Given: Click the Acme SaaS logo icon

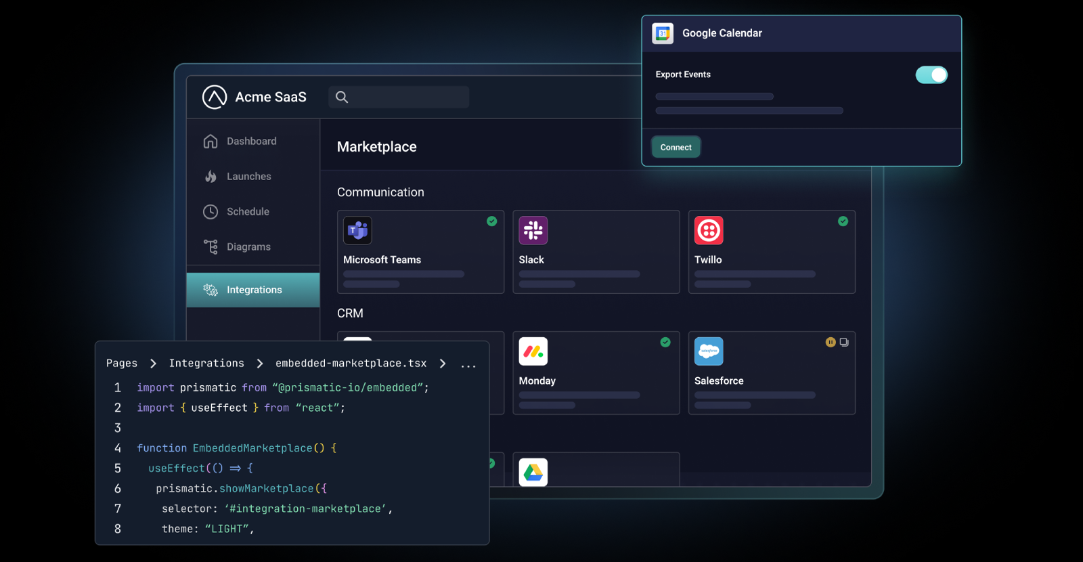Looking at the screenshot, I should click(x=215, y=97).
